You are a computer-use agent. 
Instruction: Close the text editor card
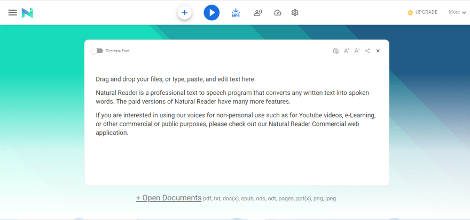pos(378,51)
